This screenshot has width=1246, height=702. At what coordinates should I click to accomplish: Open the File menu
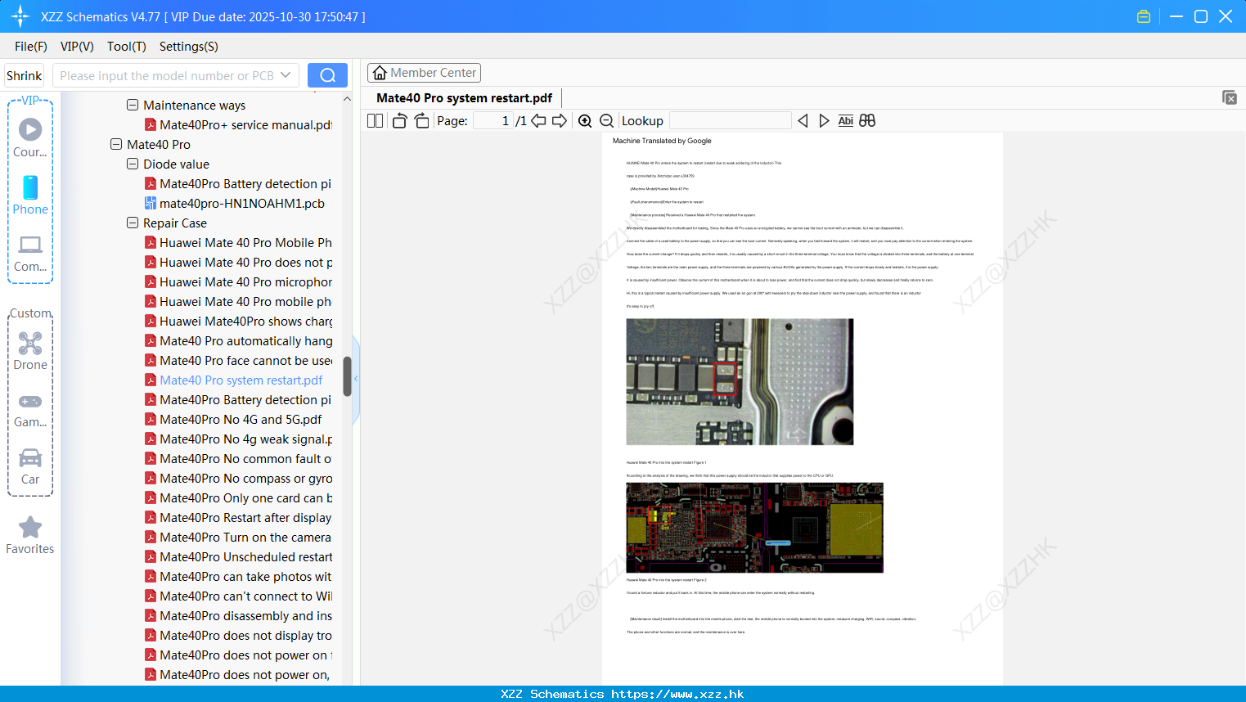[x=31, y=47]
